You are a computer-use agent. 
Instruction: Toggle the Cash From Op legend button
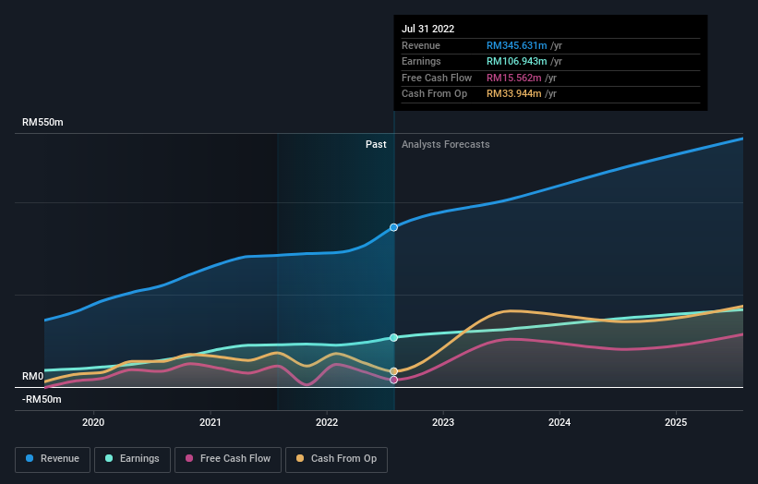[x=336, y=459]
